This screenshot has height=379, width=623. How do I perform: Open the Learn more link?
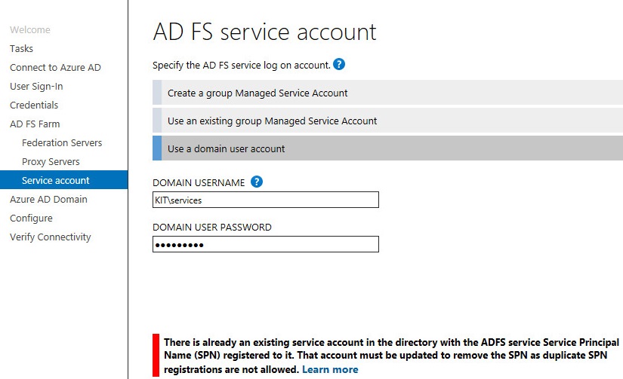(330, 369)
